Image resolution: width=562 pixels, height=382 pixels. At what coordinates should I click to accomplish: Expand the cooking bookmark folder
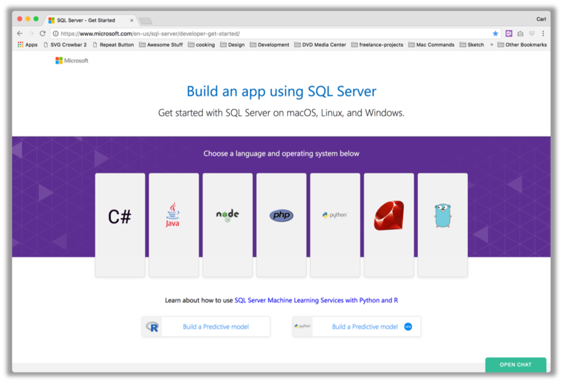pyautogui.click(x=202, y=45)
